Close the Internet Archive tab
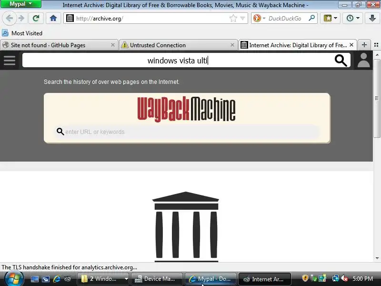Screen dimensions: 381x286 tap(351, 45)
